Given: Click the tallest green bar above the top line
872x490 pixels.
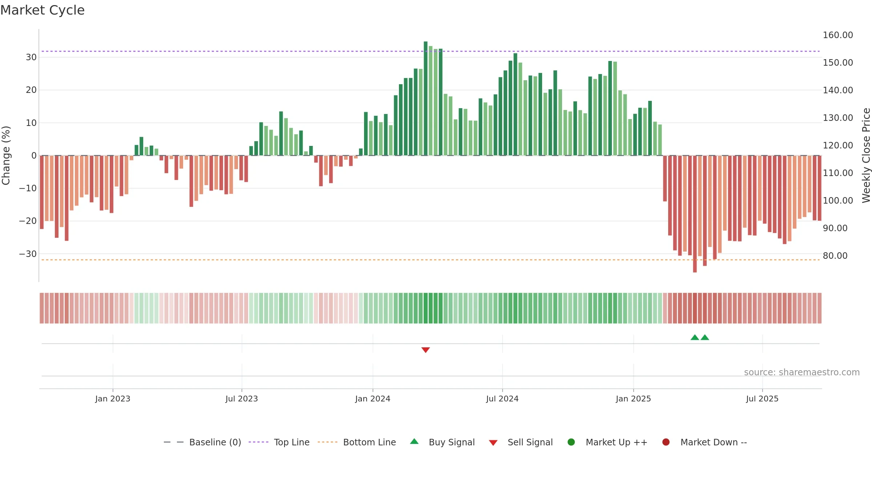Looking at the screenshot, I should coord(425,98).
